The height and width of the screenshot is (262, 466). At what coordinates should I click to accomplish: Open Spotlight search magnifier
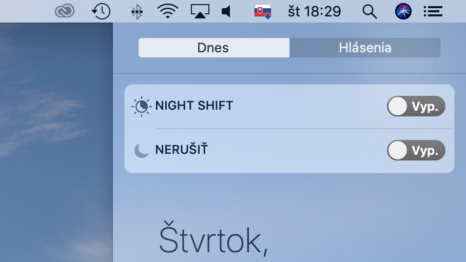tap(370, 12)
